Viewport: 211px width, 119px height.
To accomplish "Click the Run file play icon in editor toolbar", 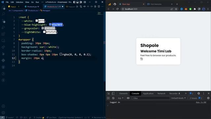I will coord(77,7).
